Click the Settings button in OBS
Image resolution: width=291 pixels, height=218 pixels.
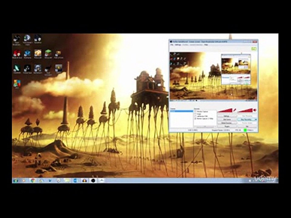tap(227, 116)
